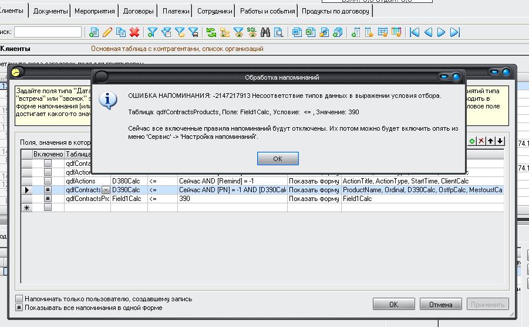The image size is (529, 327).
Task: Click the pencil edit record icon
Action: click(x=107, y=32)
